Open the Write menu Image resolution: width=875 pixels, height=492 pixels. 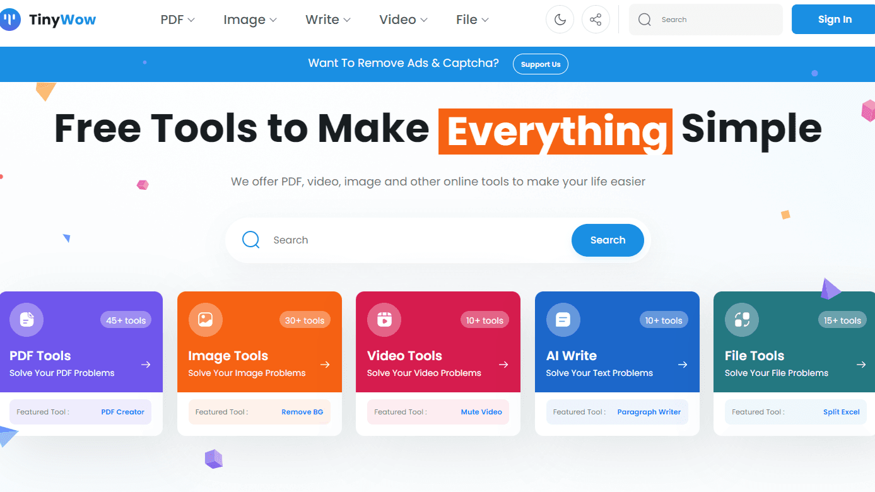tap(327, 20)
